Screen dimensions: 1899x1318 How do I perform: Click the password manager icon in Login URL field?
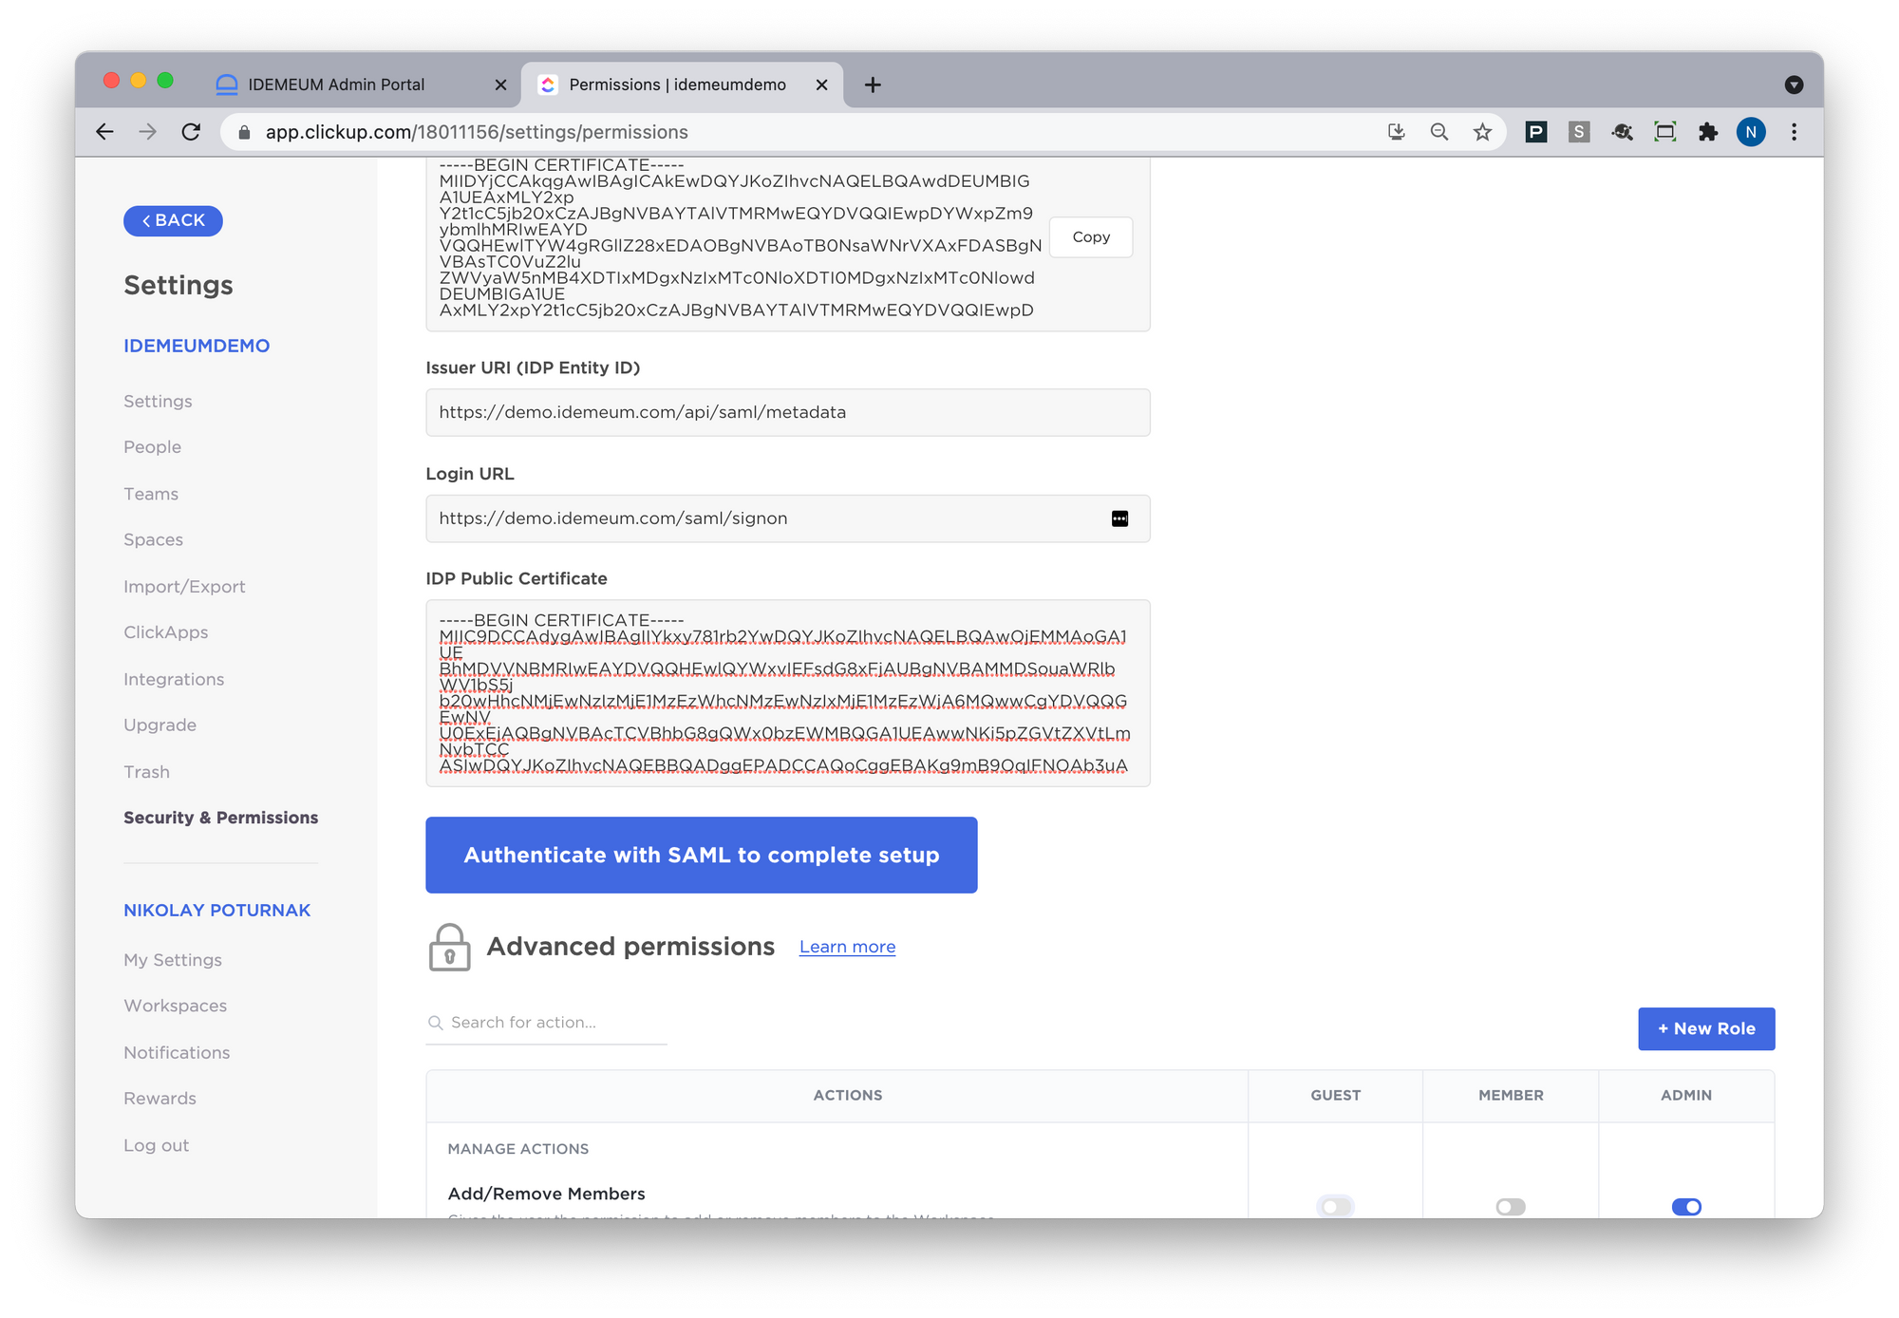click(1119, 518)
